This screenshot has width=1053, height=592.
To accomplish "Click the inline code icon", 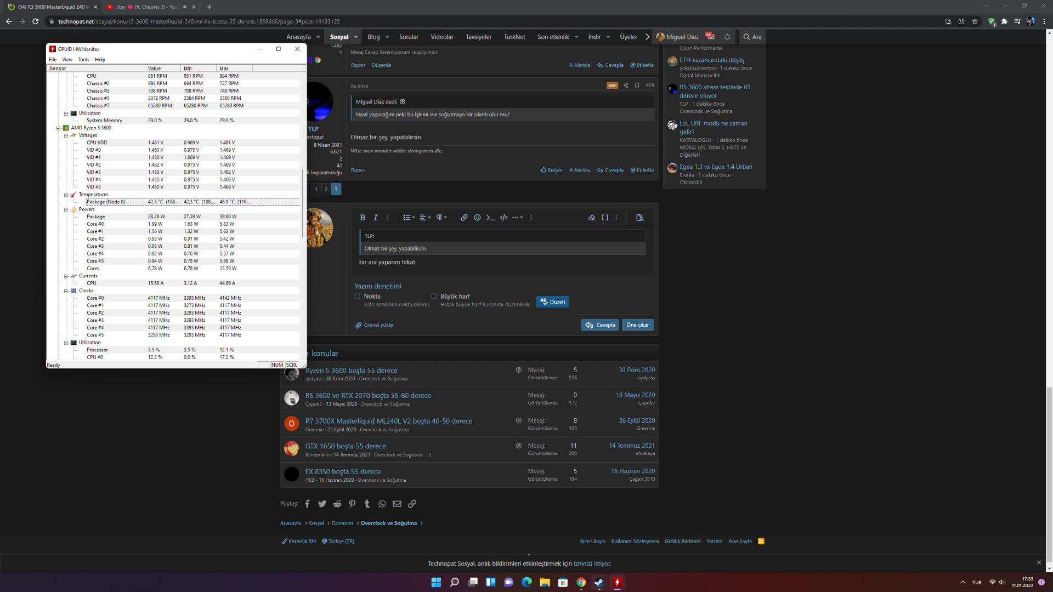I will click(490, 218).
